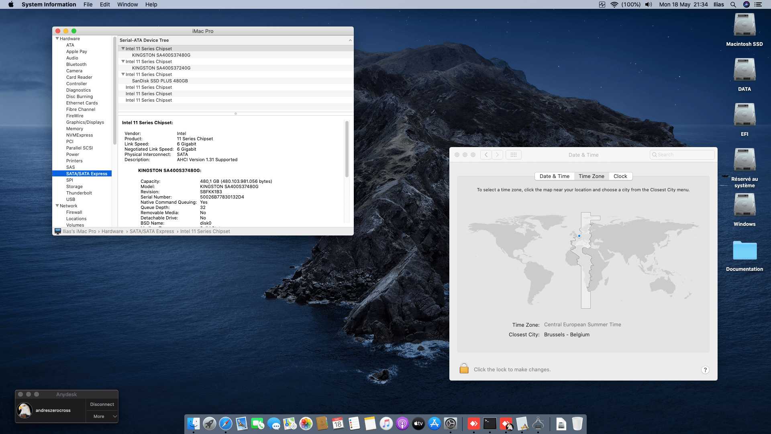Open Music app in the dock
This screenshot has height=434, width=771.
pos(386,424)
